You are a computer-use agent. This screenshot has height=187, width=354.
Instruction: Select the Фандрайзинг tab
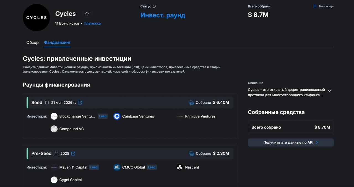[x=57, y=42]
